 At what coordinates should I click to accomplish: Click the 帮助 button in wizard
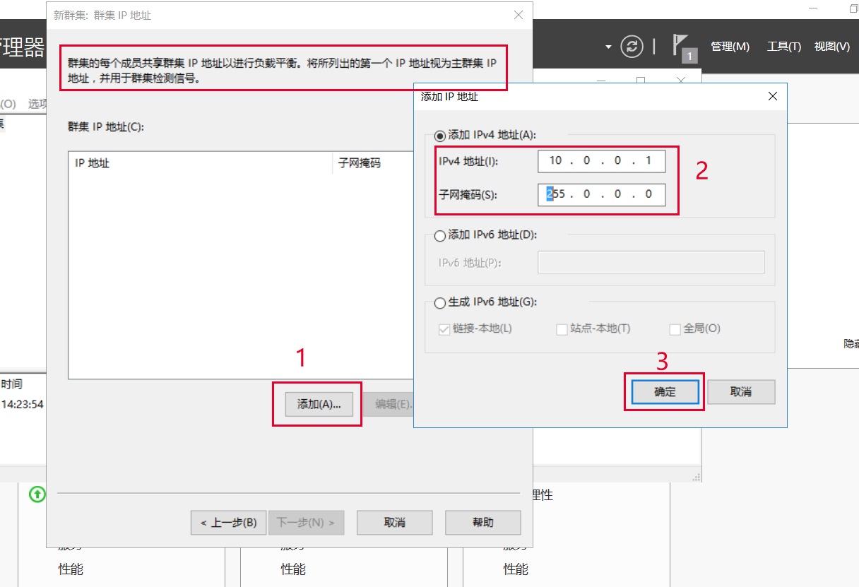coord(482,523)
